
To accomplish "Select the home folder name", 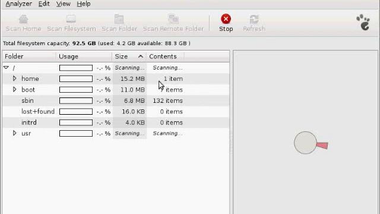I will [30, 78].
